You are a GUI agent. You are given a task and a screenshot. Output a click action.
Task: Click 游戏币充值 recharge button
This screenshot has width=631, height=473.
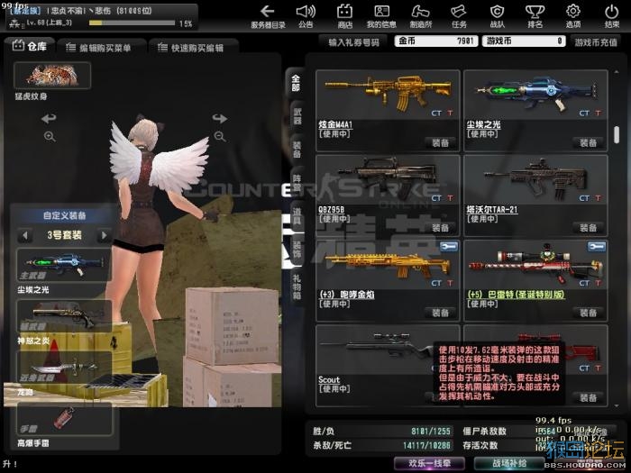[596, 41]
